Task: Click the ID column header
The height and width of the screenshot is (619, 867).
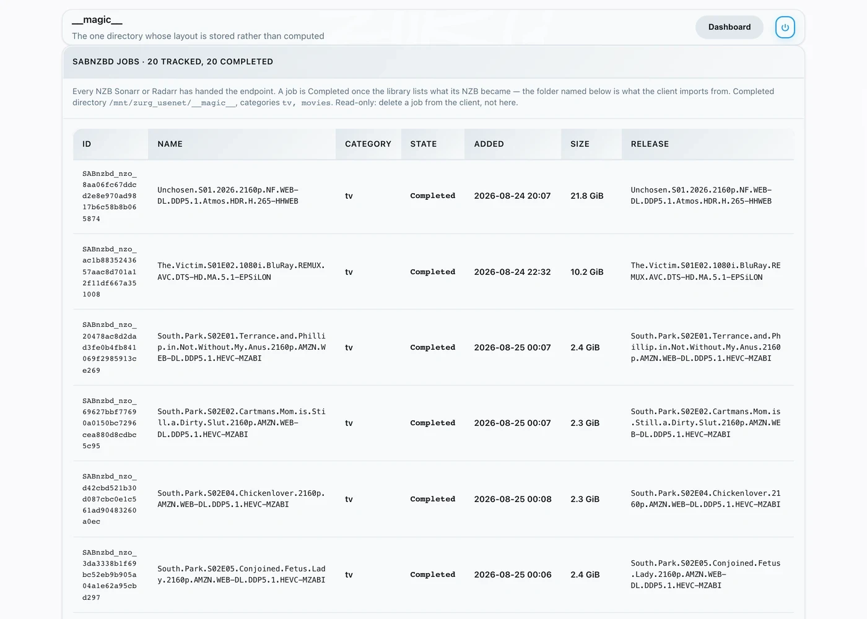Action: [x=111, y=144]
